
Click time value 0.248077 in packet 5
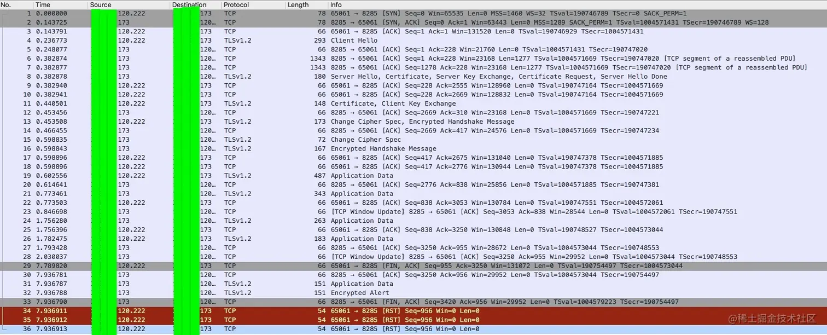pos(51,49)
